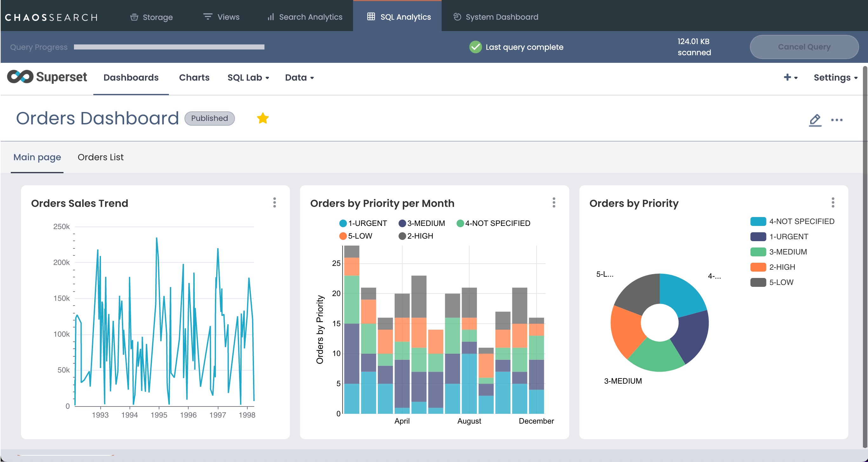Expand the SQL Lab dropdown menu
The height and width of the screenshot is (462, 868).
(x=248, y=77)
